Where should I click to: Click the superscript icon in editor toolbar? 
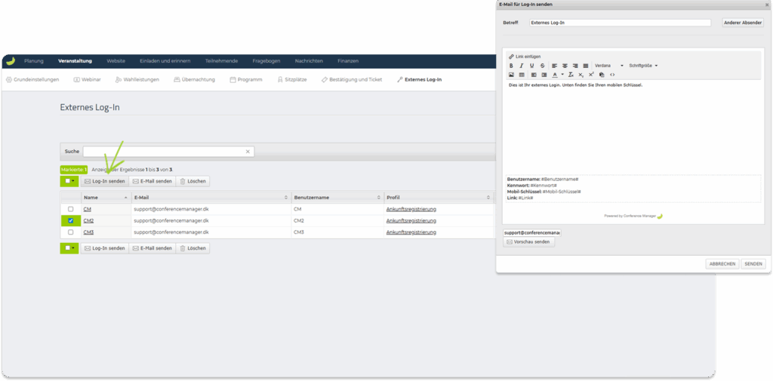click(591, 75)
